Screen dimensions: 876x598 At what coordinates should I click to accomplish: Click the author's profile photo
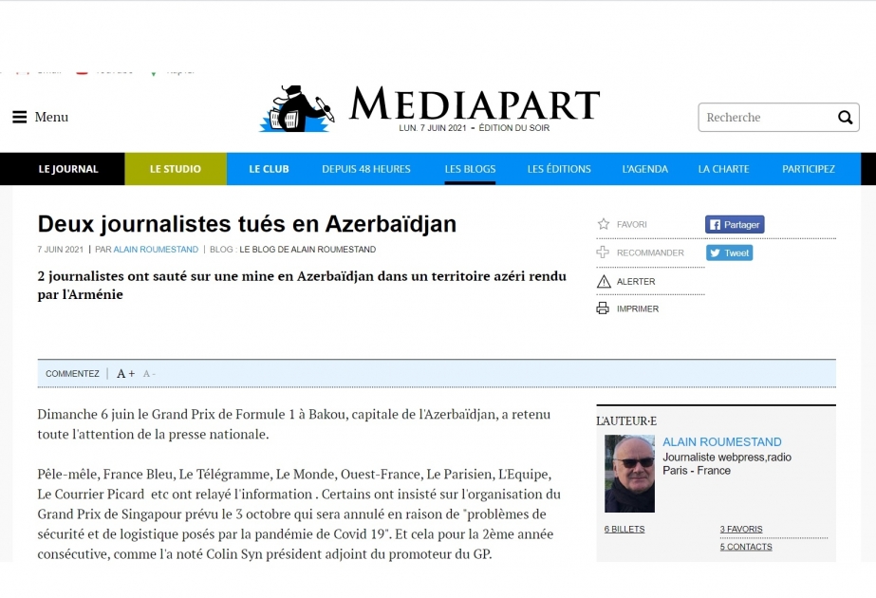(629, 474)
